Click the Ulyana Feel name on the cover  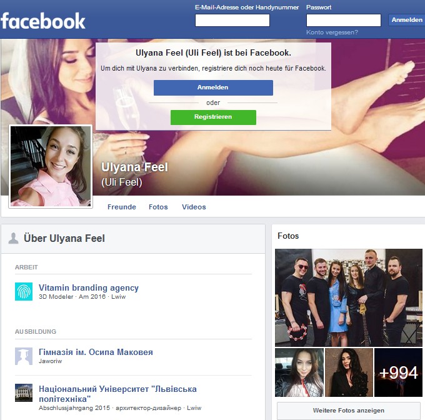pos(134,167)
